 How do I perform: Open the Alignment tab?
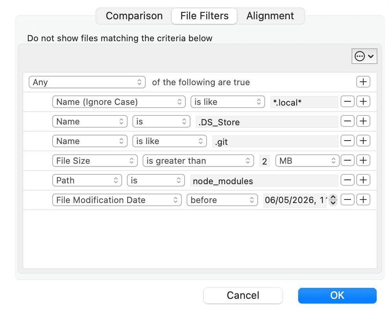[270, 16]
